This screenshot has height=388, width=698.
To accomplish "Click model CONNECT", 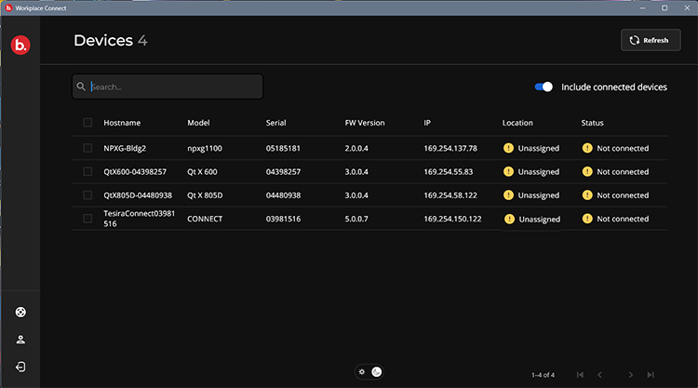I will (205, 219).
